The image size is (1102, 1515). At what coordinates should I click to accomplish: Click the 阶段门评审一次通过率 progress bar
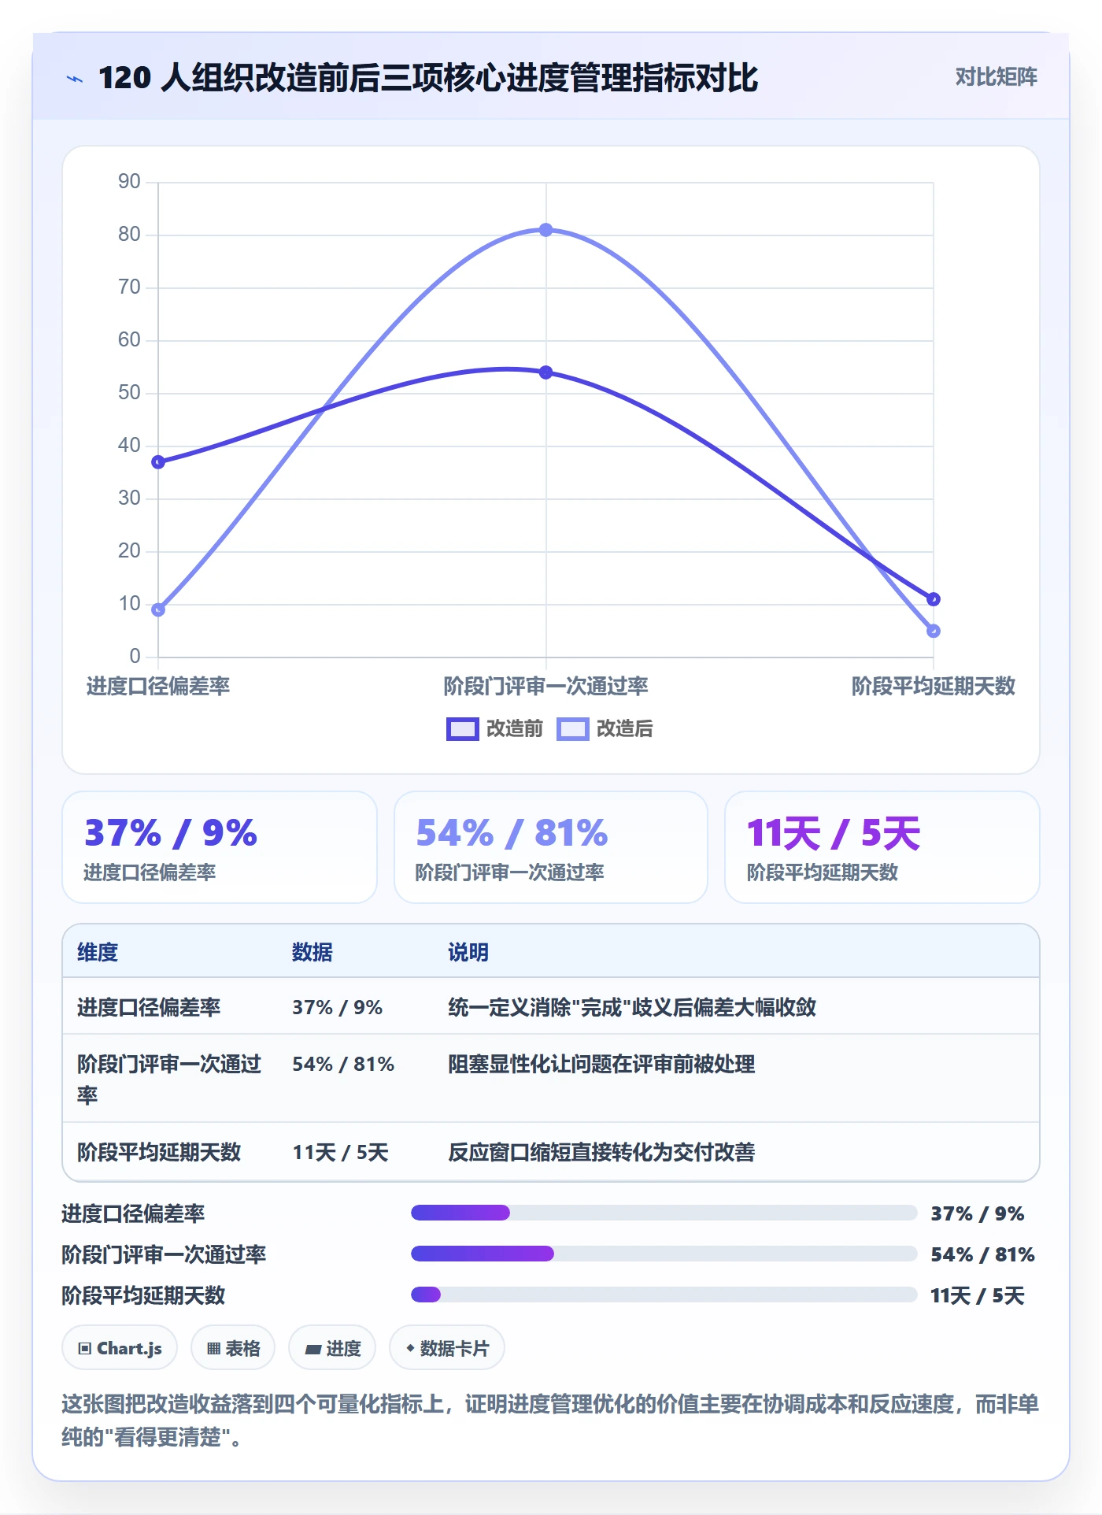tap(664, 1254)
